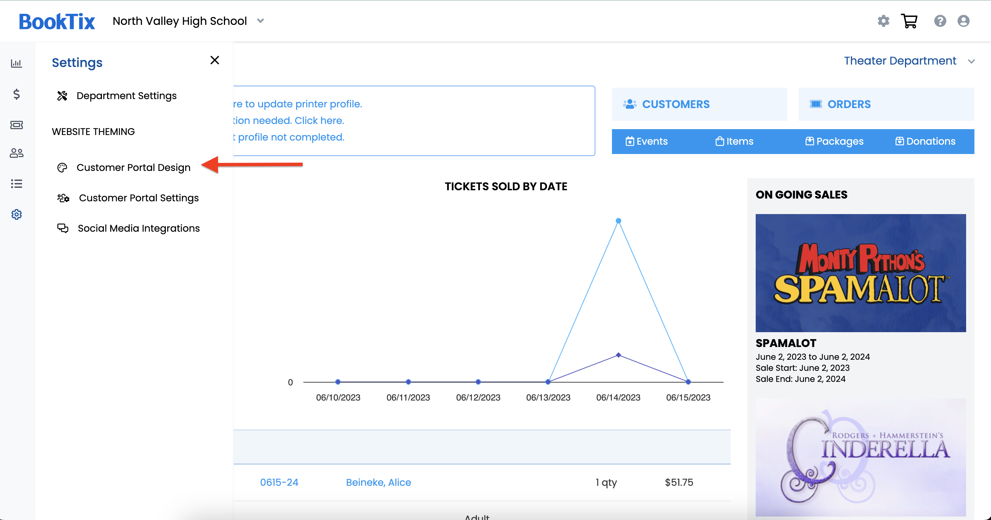Switch to the Donations tab
This screenshot has height=520, width=991.
click(925, 142)
